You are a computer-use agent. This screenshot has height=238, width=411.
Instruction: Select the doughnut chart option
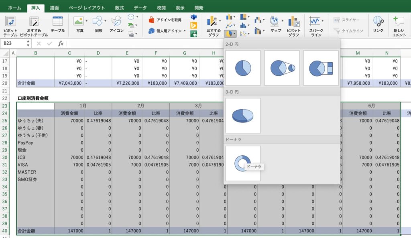(242, 163)
